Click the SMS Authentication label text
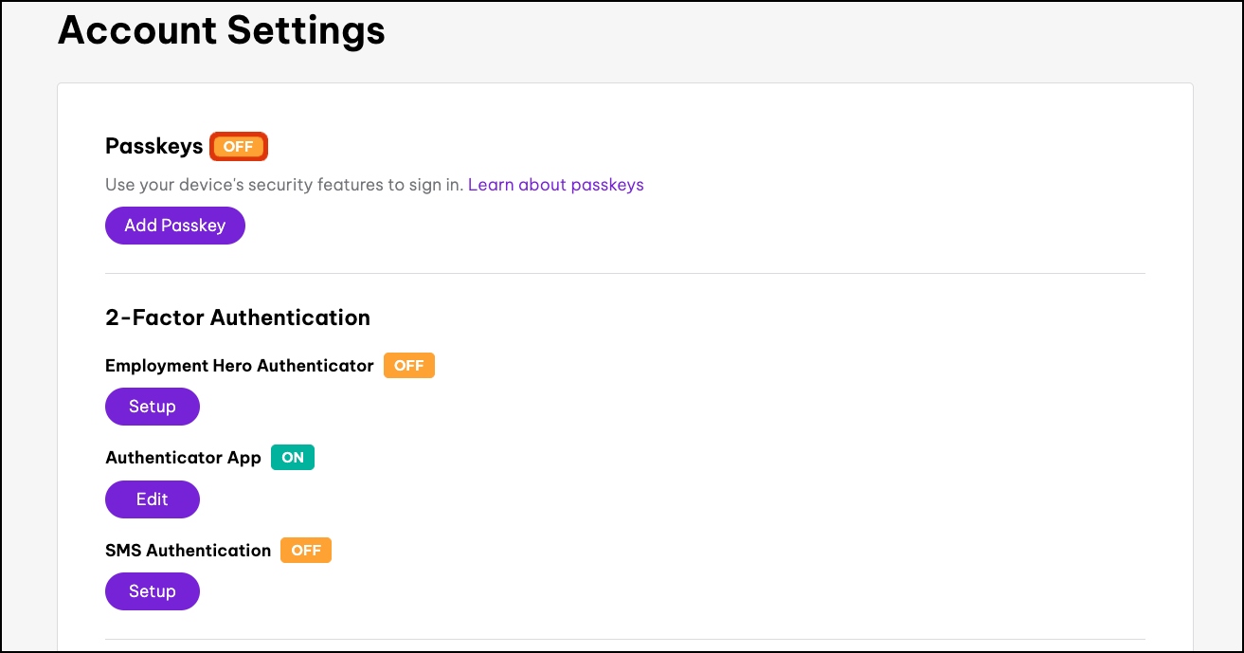The width and height of the screenshot is (1244, 653). 188,551
